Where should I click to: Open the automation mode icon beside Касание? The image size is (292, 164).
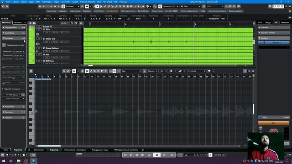(x=63, y=6)
